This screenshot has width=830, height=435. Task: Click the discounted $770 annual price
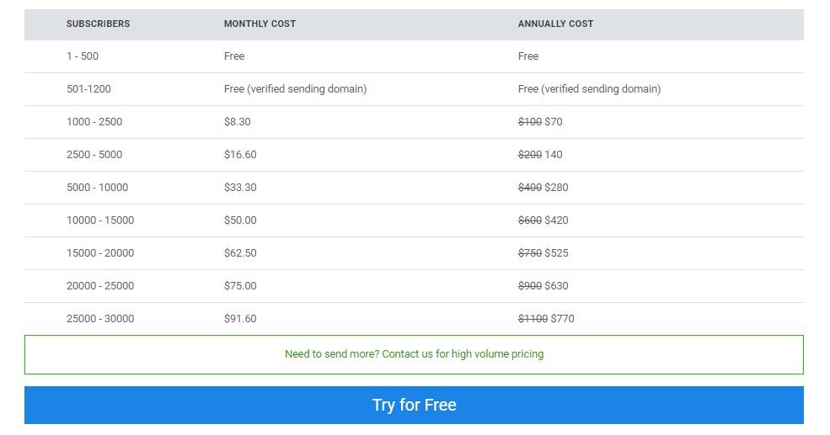563,318
